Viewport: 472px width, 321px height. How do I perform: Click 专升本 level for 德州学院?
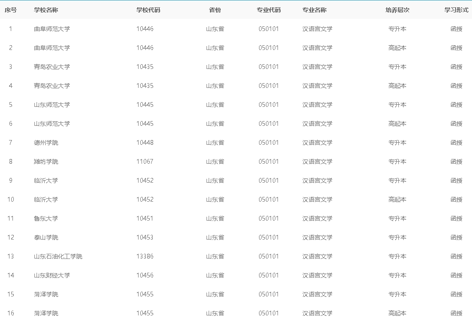coord(397,143)
